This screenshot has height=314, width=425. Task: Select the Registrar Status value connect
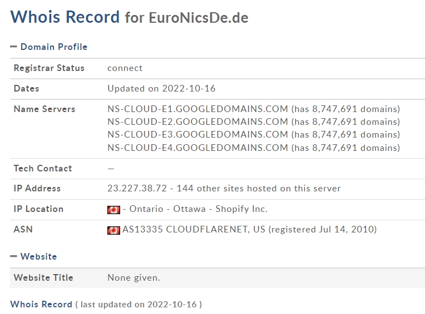coord(125,68)
